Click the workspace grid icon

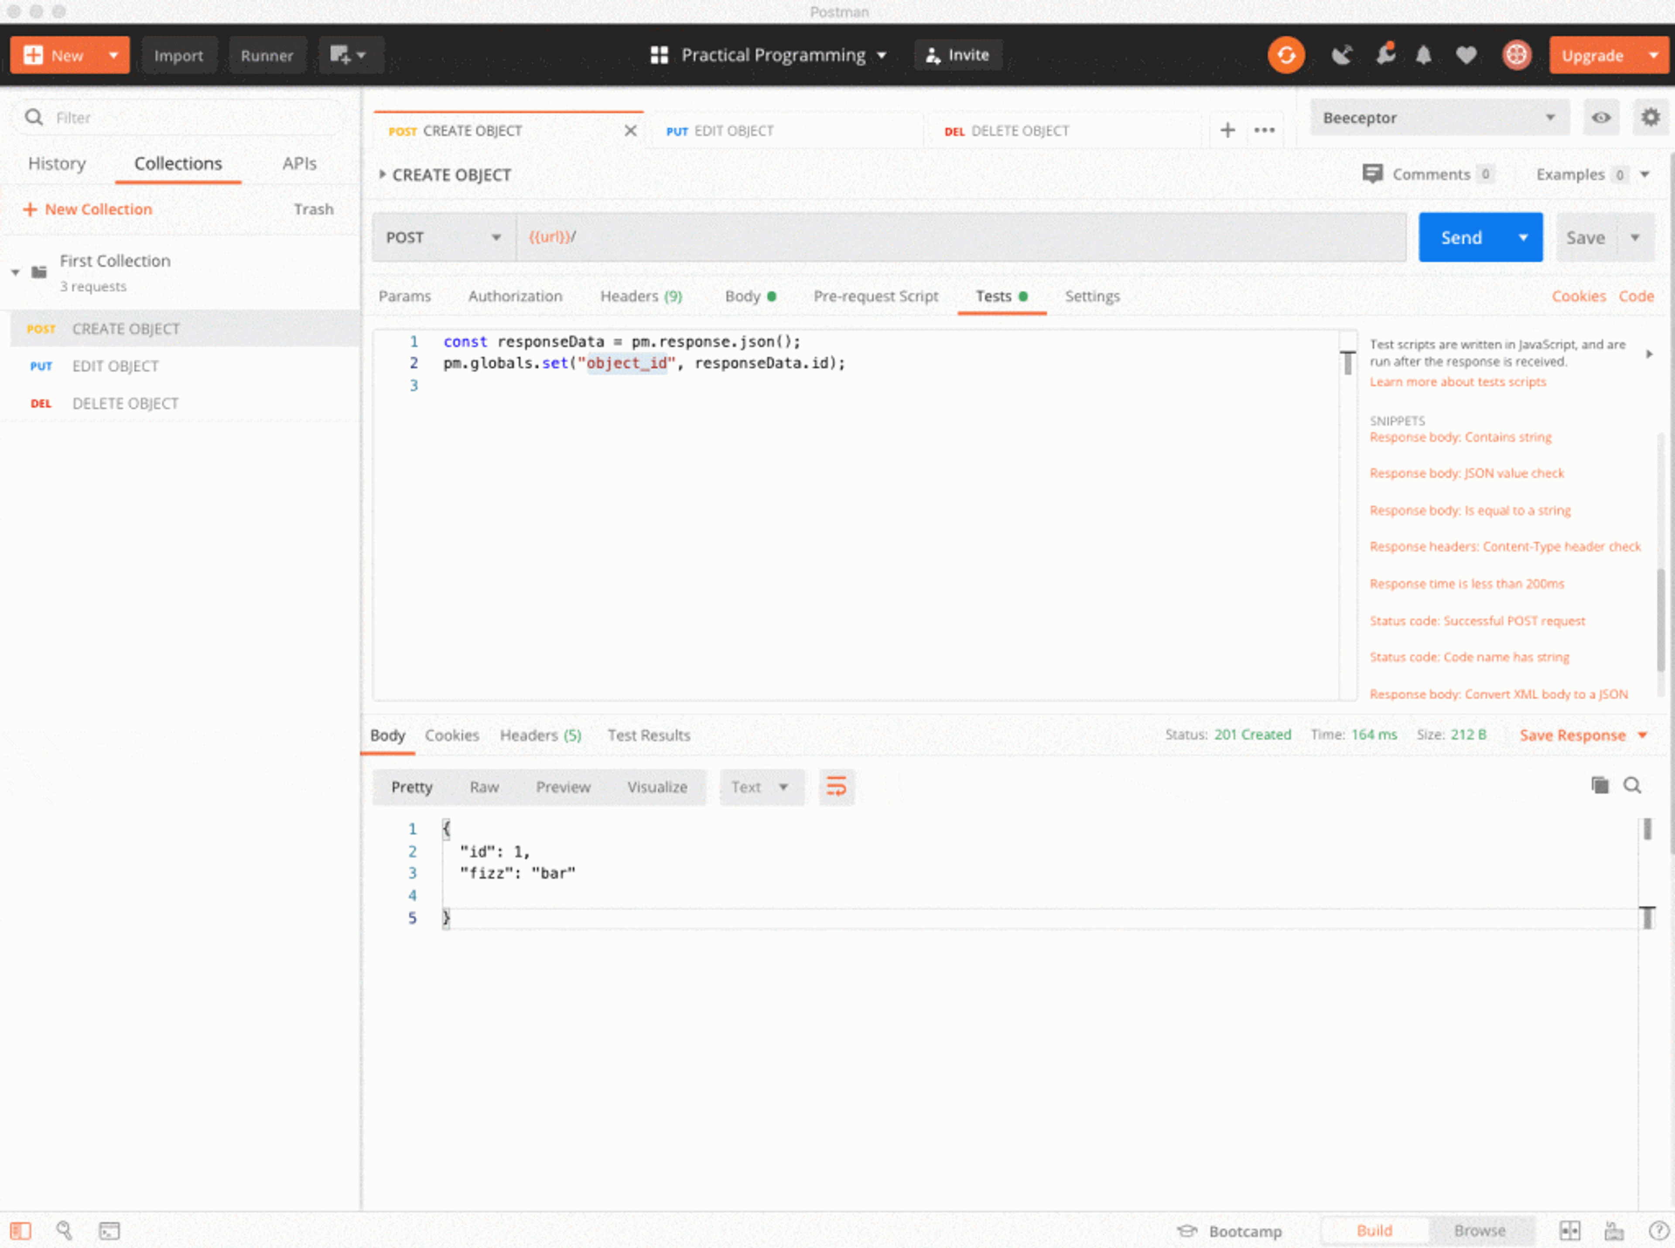[660, 55]
